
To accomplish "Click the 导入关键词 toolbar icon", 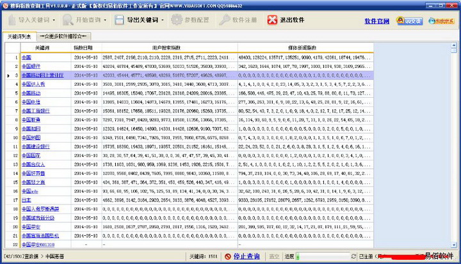I will pos(12,20).
